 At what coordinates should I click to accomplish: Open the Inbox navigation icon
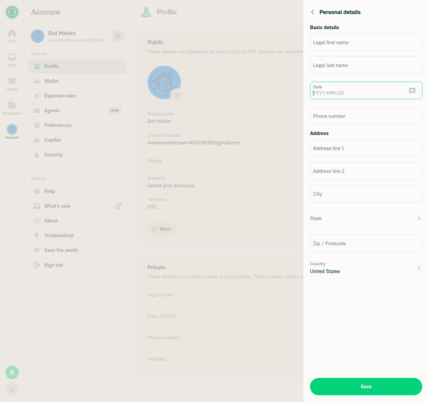(12, 60)
